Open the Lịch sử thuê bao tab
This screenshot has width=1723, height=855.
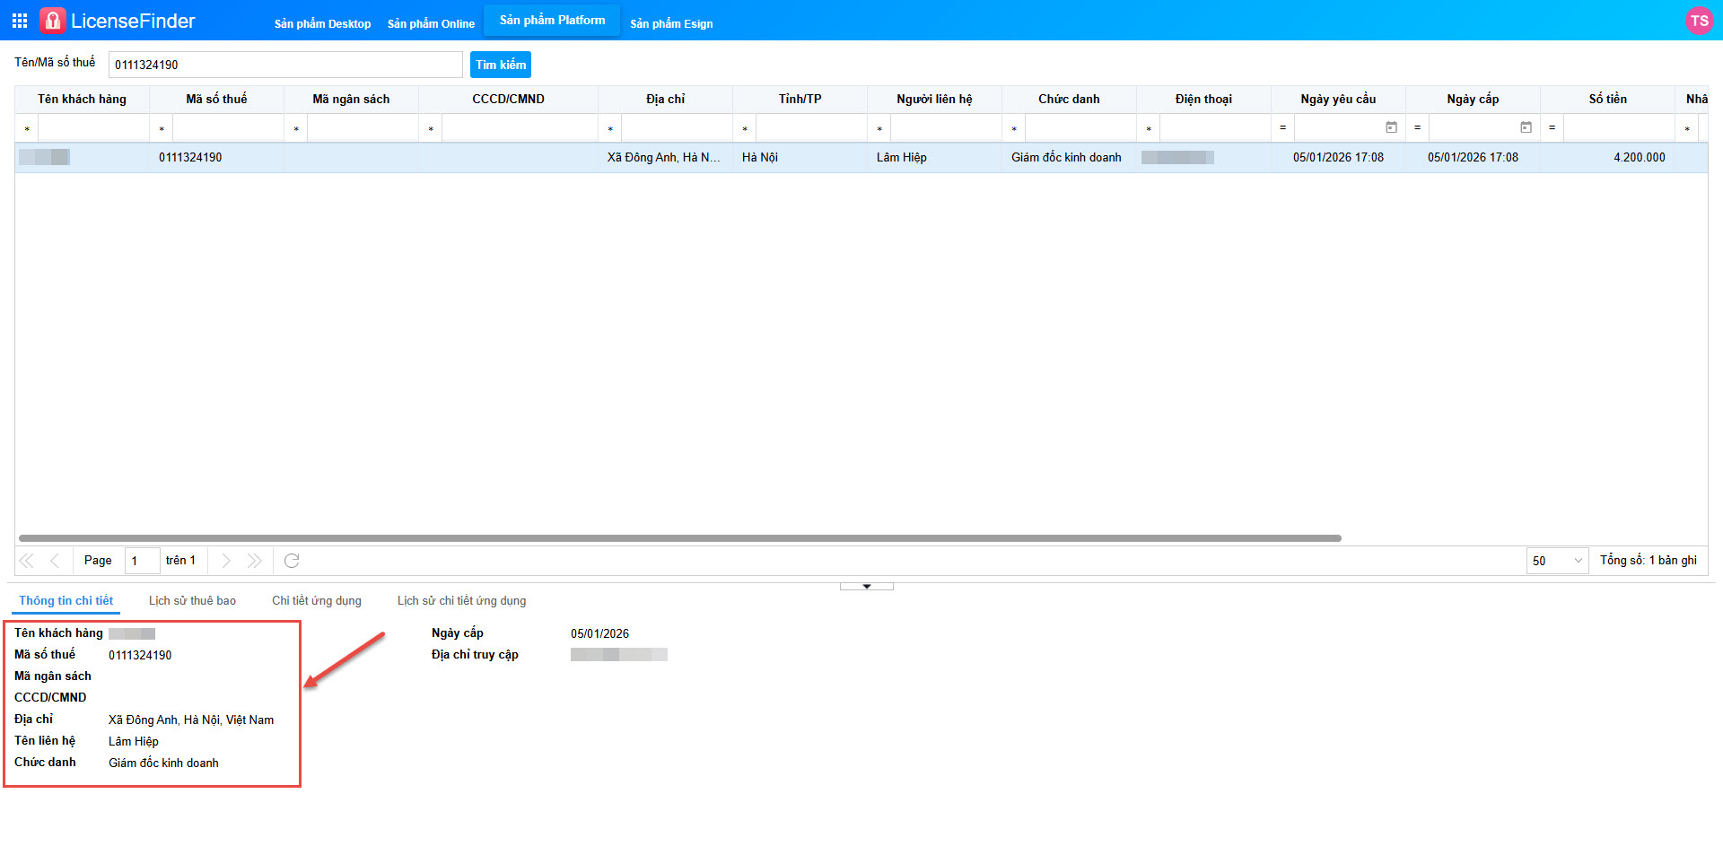tap(192, 601)
